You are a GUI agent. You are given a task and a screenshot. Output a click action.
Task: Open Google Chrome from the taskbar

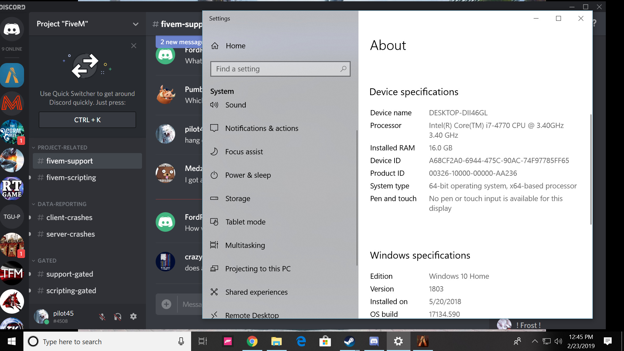252,341
